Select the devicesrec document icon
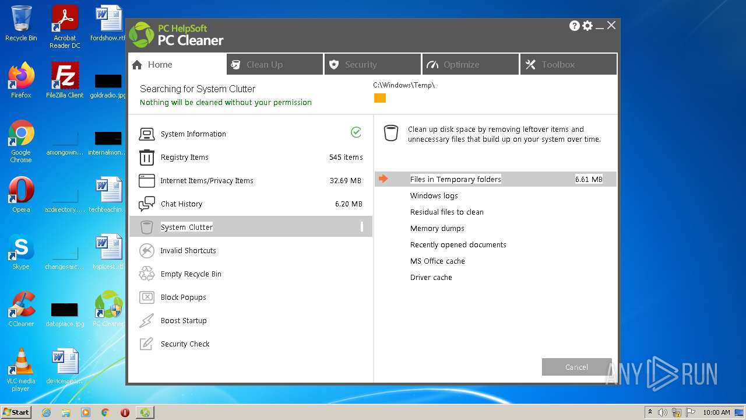 click(x=65, y=366)
